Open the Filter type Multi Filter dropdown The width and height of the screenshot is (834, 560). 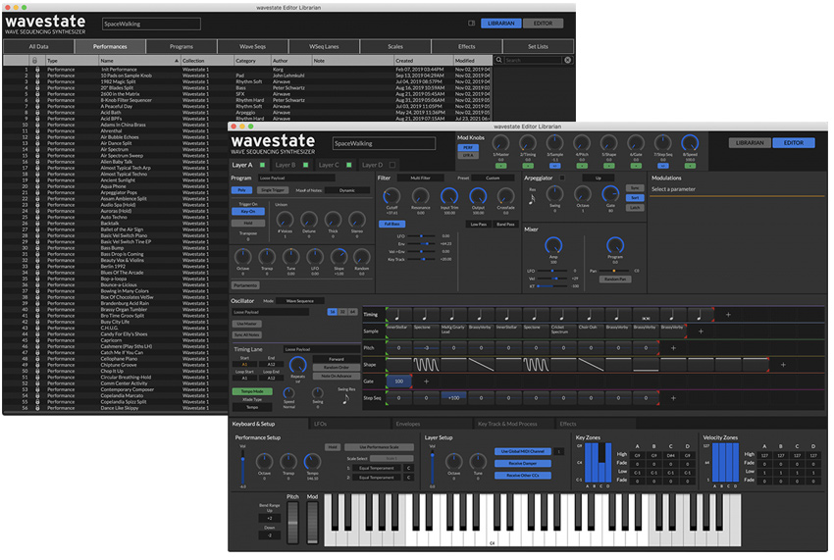tap(420, 178)
